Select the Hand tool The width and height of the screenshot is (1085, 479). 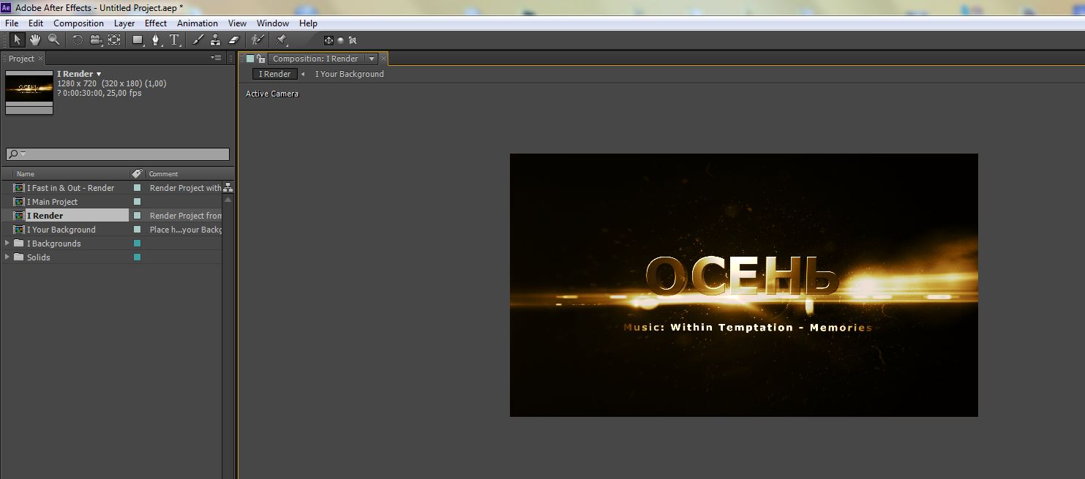(x=35, y=40)
